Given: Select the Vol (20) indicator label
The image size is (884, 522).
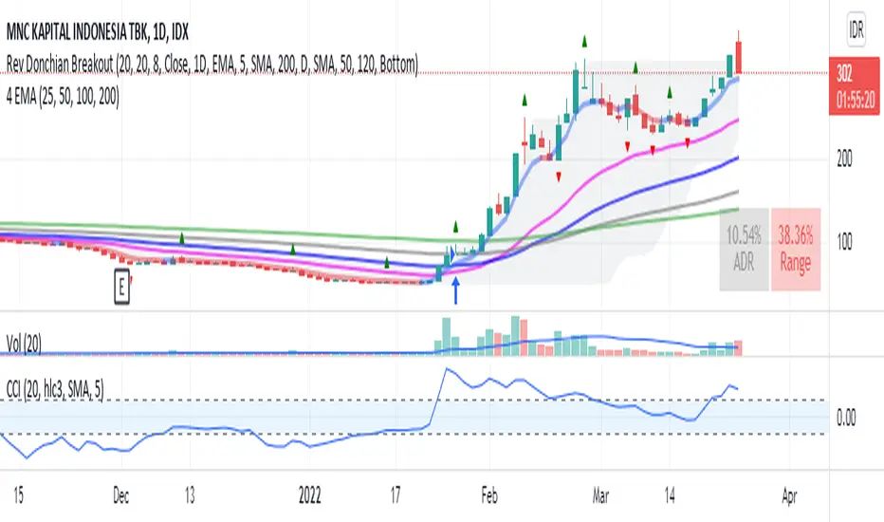Looking at the screenshot, I should tap(24, 343).
